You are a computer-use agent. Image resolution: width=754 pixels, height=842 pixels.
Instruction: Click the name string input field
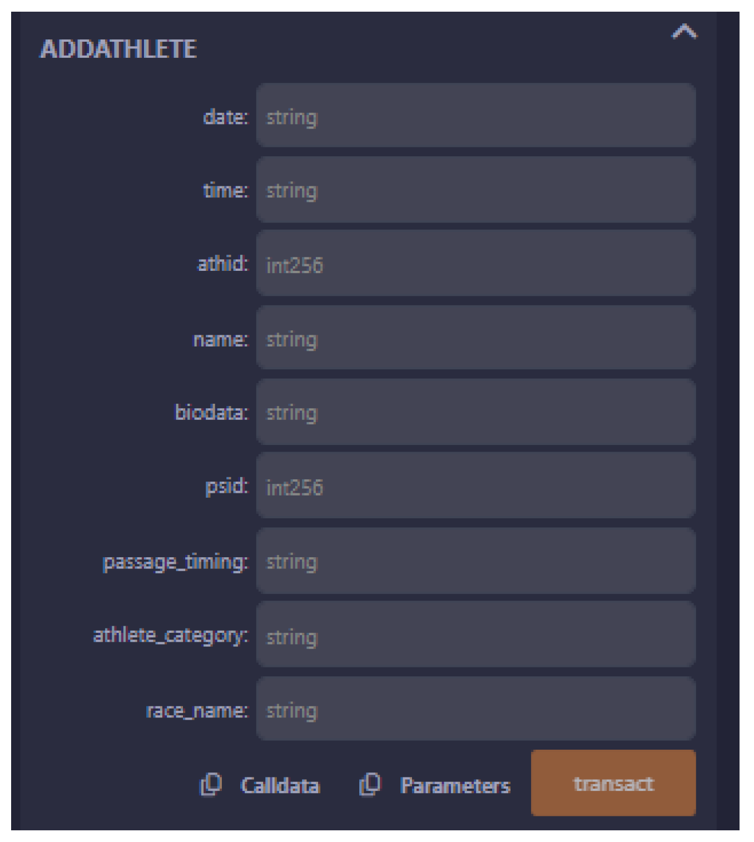(x=475, y=338)
